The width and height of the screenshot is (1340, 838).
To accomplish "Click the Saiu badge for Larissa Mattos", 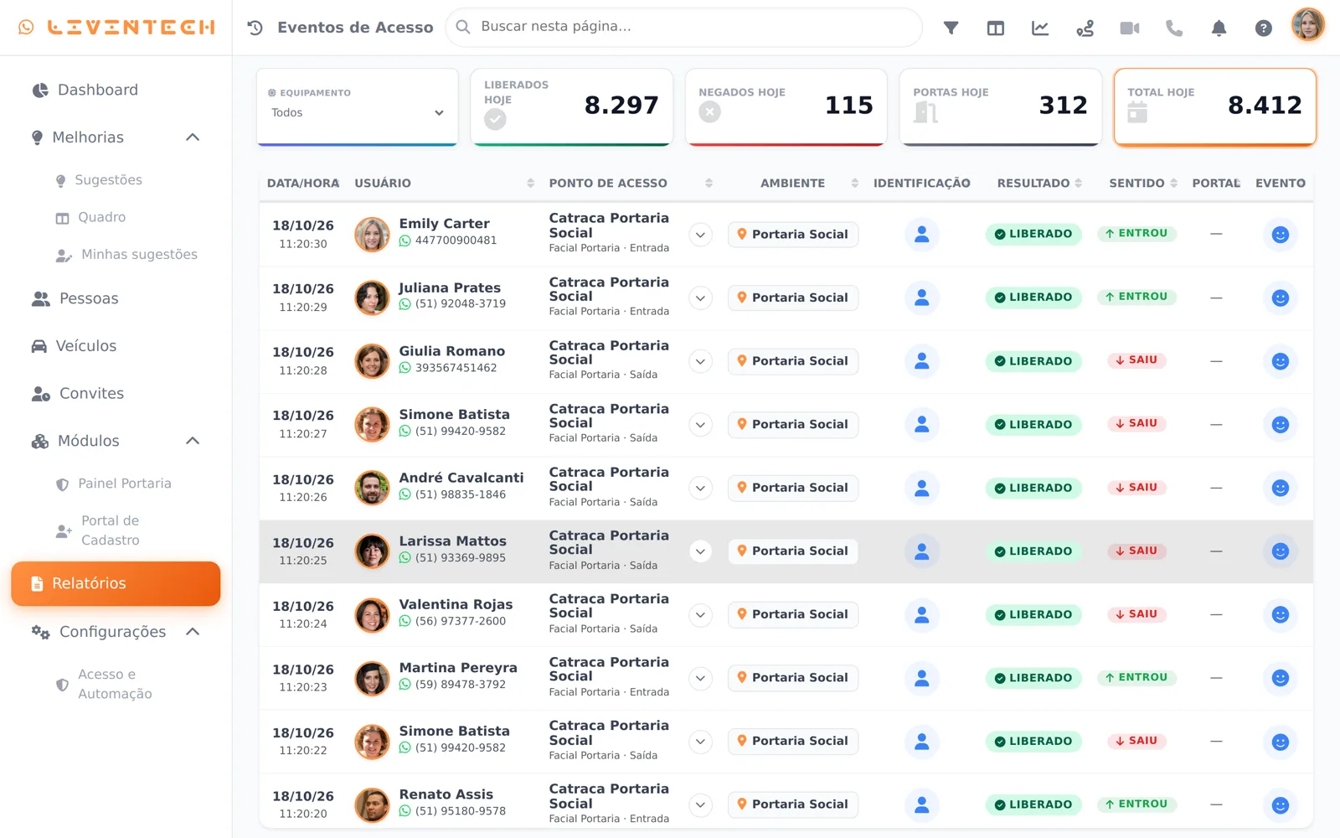I will click(1136, 551).
